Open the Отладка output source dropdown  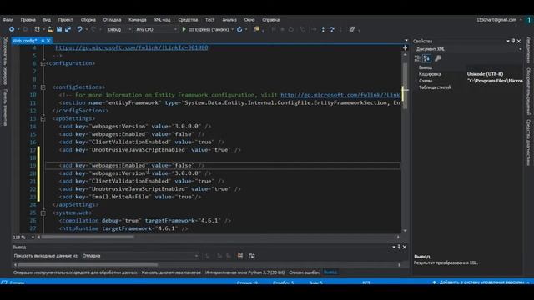click(140, 256)
